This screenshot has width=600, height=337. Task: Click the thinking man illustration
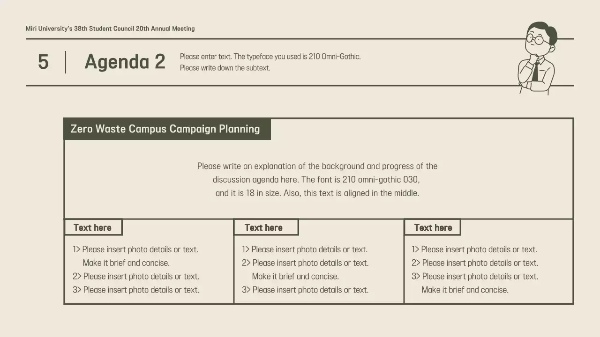click(x=538, y=58)
